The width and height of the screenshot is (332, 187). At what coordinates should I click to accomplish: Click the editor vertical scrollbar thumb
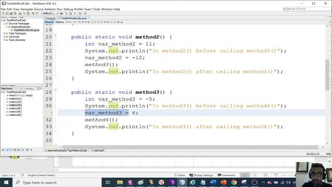tap(327, 75)
